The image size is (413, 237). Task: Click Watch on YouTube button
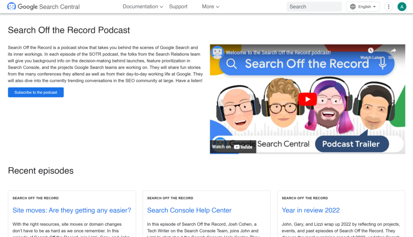(233, 147)
